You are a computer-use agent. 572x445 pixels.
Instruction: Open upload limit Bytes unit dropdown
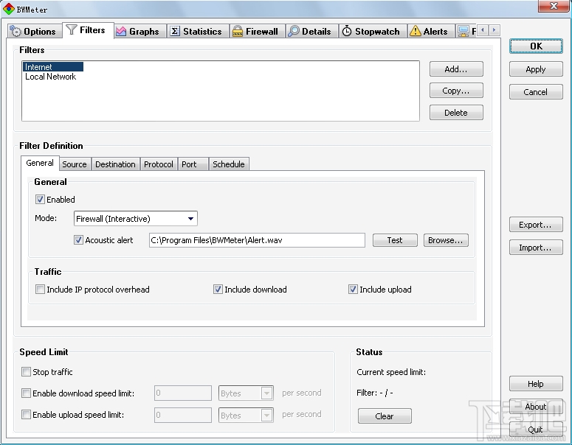click(246, 415)
